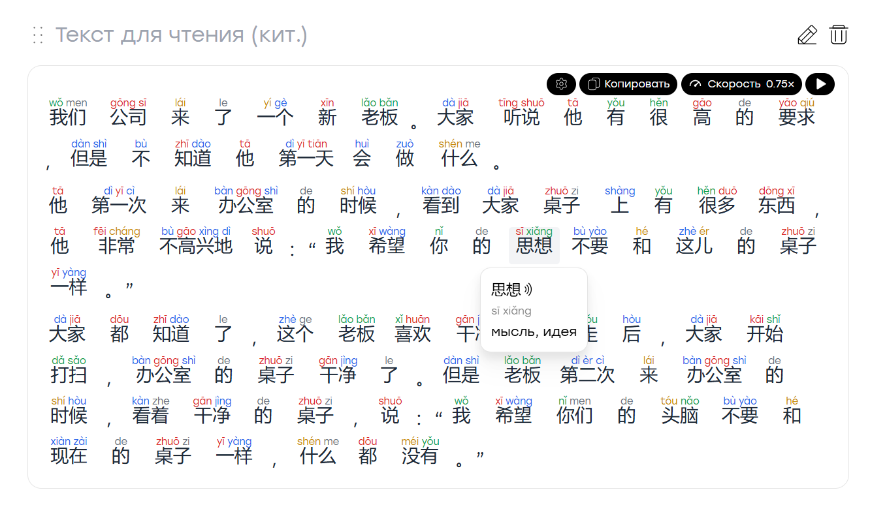This screenshot has width=870, height=505.
Task: Click the word 打扫
Action: coord(69,375)
